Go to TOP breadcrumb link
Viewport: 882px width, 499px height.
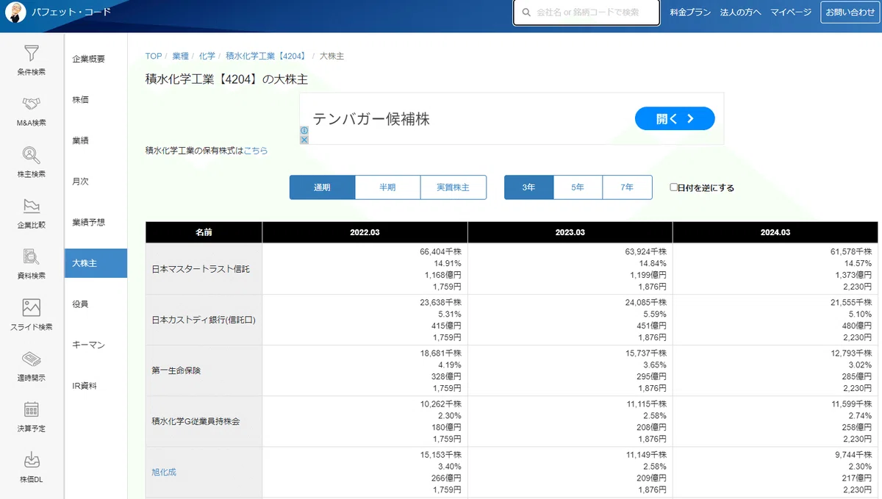pos(154,56)
